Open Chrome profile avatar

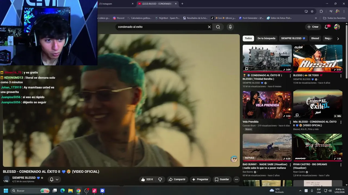(337, 11)
